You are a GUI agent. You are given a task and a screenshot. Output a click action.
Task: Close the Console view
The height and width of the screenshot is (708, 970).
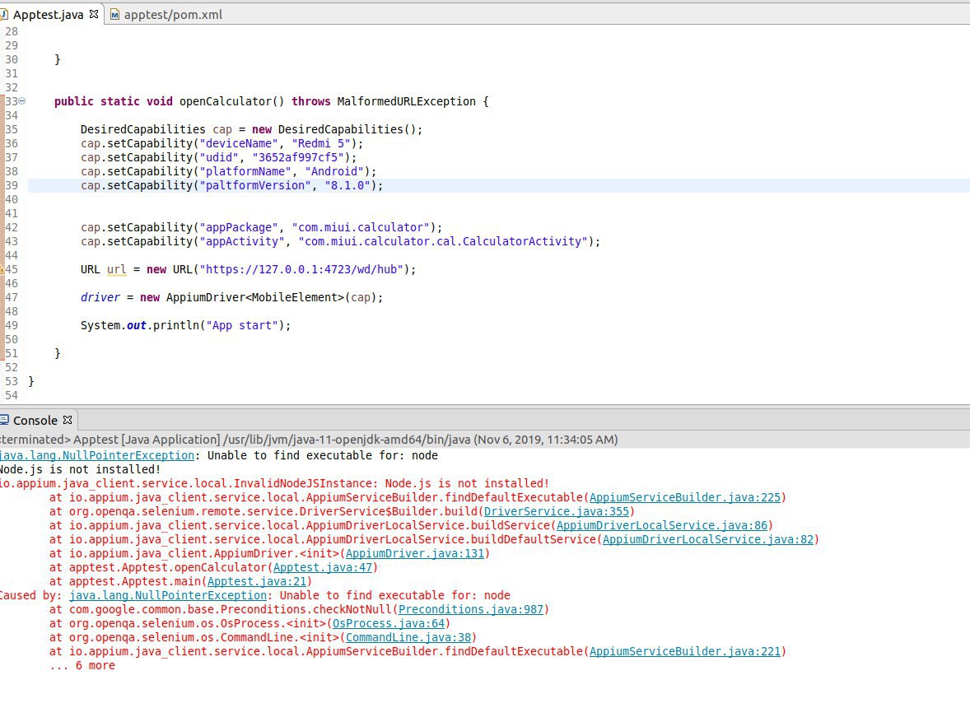[x=68, y=420]
